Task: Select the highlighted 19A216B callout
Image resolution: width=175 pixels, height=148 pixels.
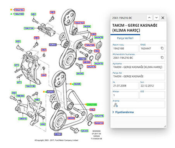Action: tap(92, 104)
